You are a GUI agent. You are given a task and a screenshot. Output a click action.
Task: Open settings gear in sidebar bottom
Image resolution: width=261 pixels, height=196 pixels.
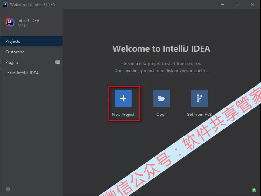[8, 189]
